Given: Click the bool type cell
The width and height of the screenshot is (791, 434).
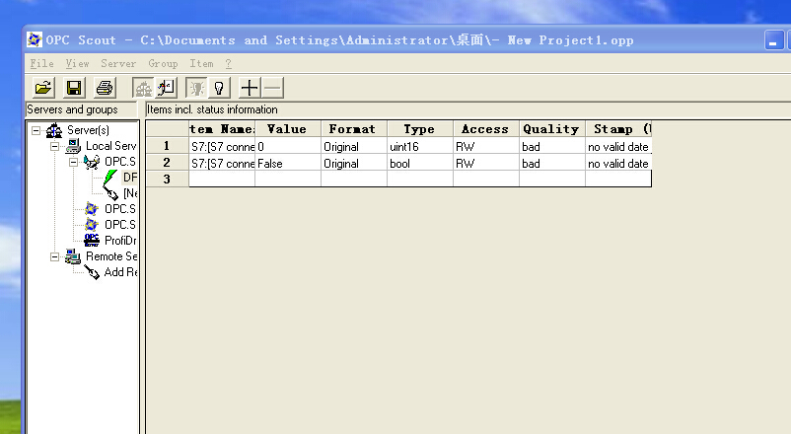Looking at the screenshot, I should click(x=420, y=163).
